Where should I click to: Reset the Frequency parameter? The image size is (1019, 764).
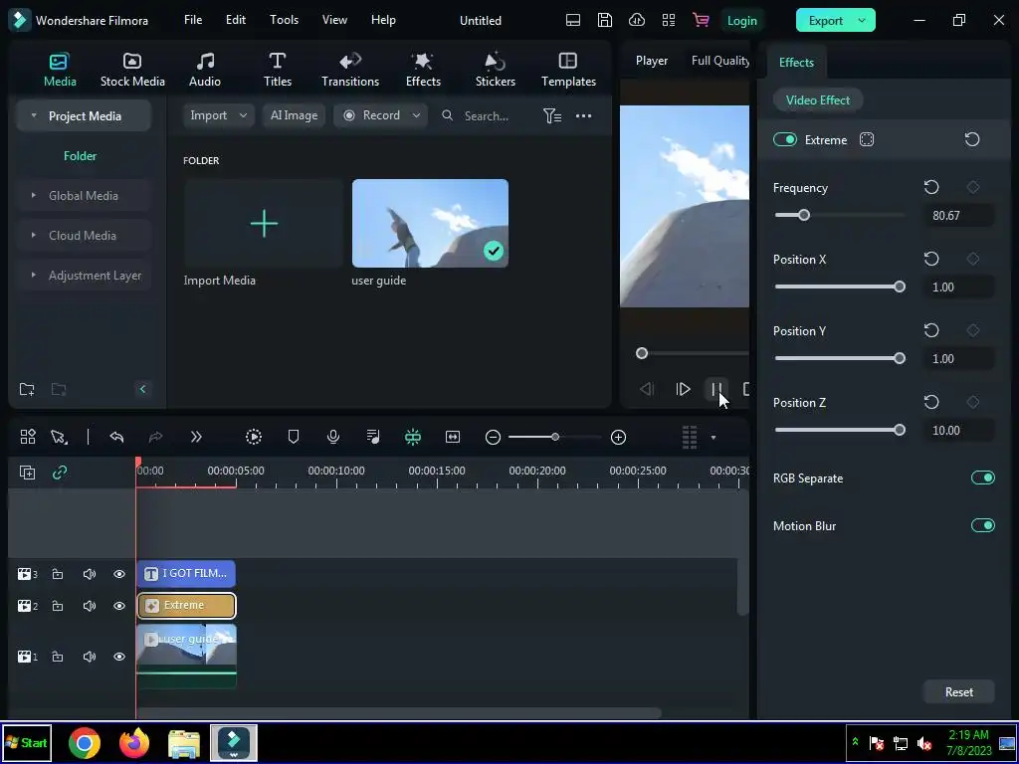[x=931, y=188]
